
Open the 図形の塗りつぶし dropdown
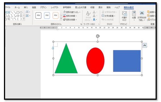point(72,12)
